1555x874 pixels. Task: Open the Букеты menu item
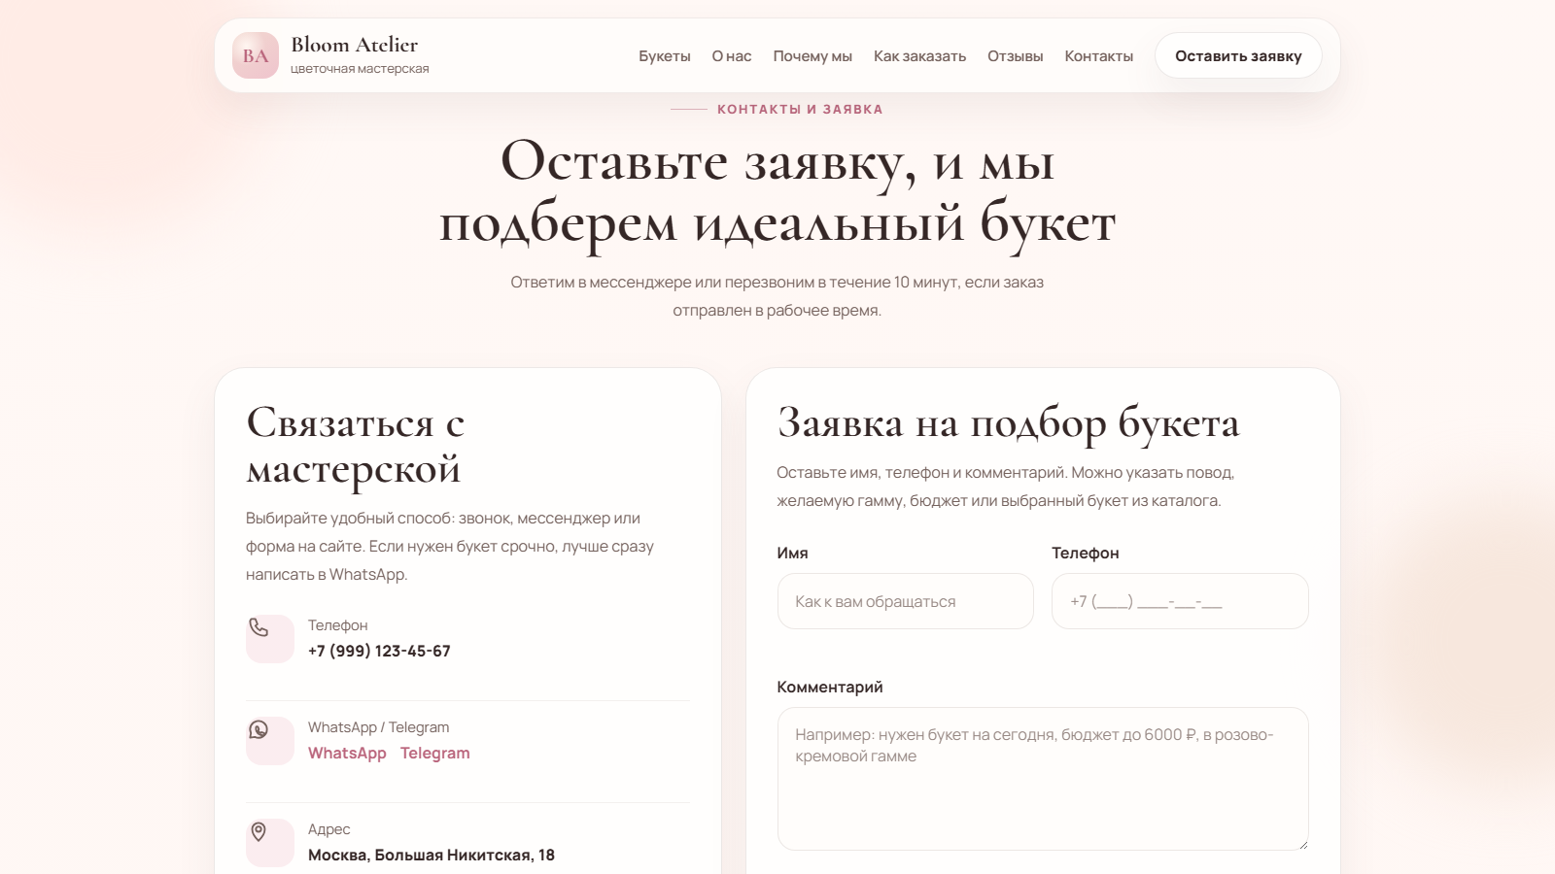tap(665, 56)
